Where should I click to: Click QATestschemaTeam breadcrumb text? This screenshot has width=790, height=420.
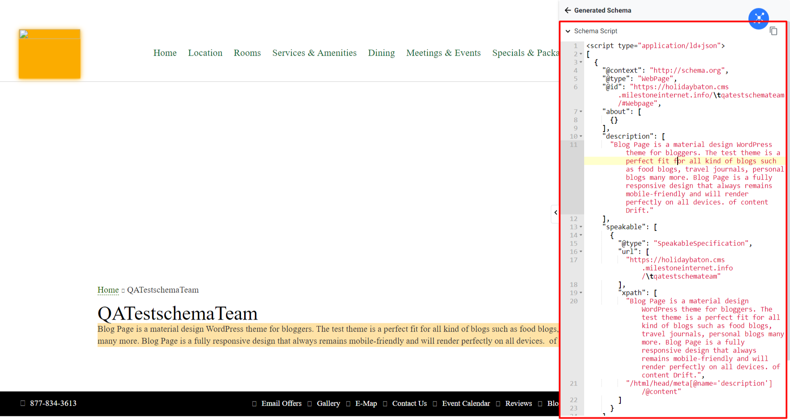pyautogui.click(x=163, y=290)
